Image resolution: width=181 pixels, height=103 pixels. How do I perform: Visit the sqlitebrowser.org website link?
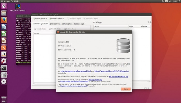click(119, 76)
